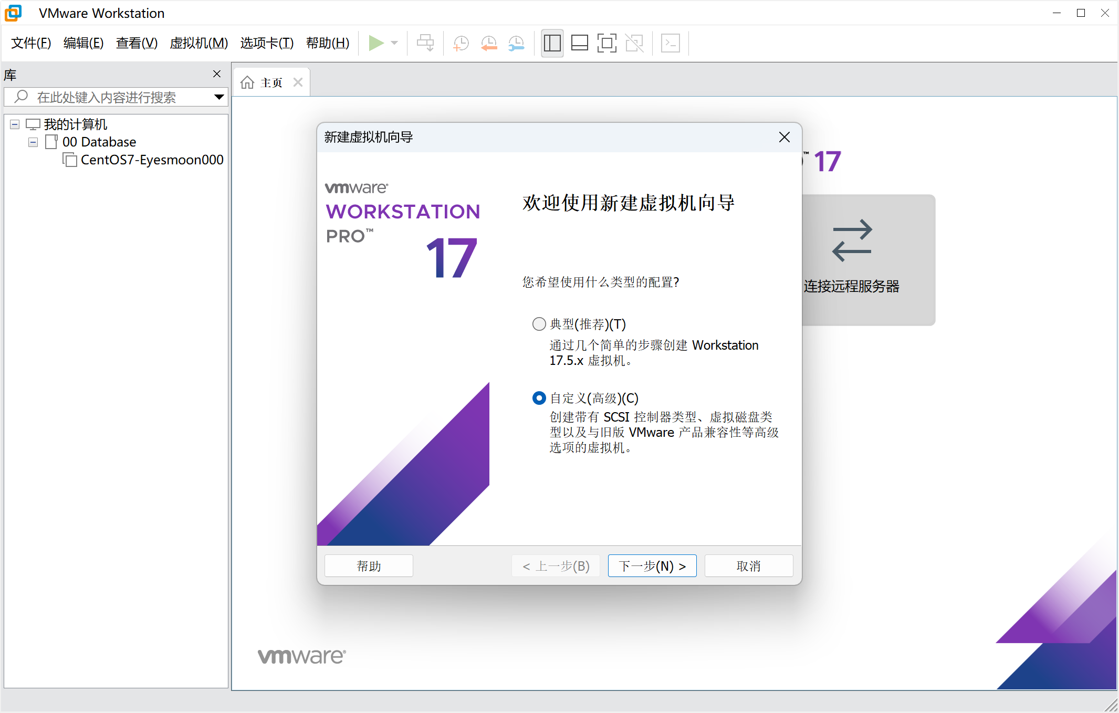Click the remote server arrows icon
Image resolution: width=1119 pixels, height=713 pixels.
[x=852, y=240]
